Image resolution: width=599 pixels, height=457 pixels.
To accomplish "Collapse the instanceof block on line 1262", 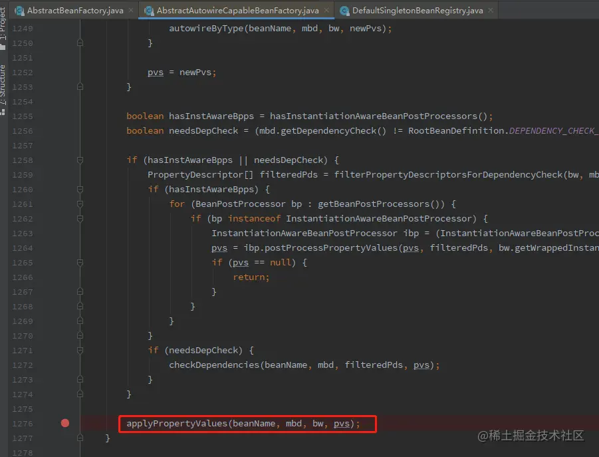I will pyautogui.click(x=80, y=219).
